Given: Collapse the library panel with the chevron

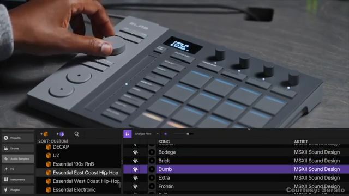Looking at the screenshot, I should tap(249, 130).
